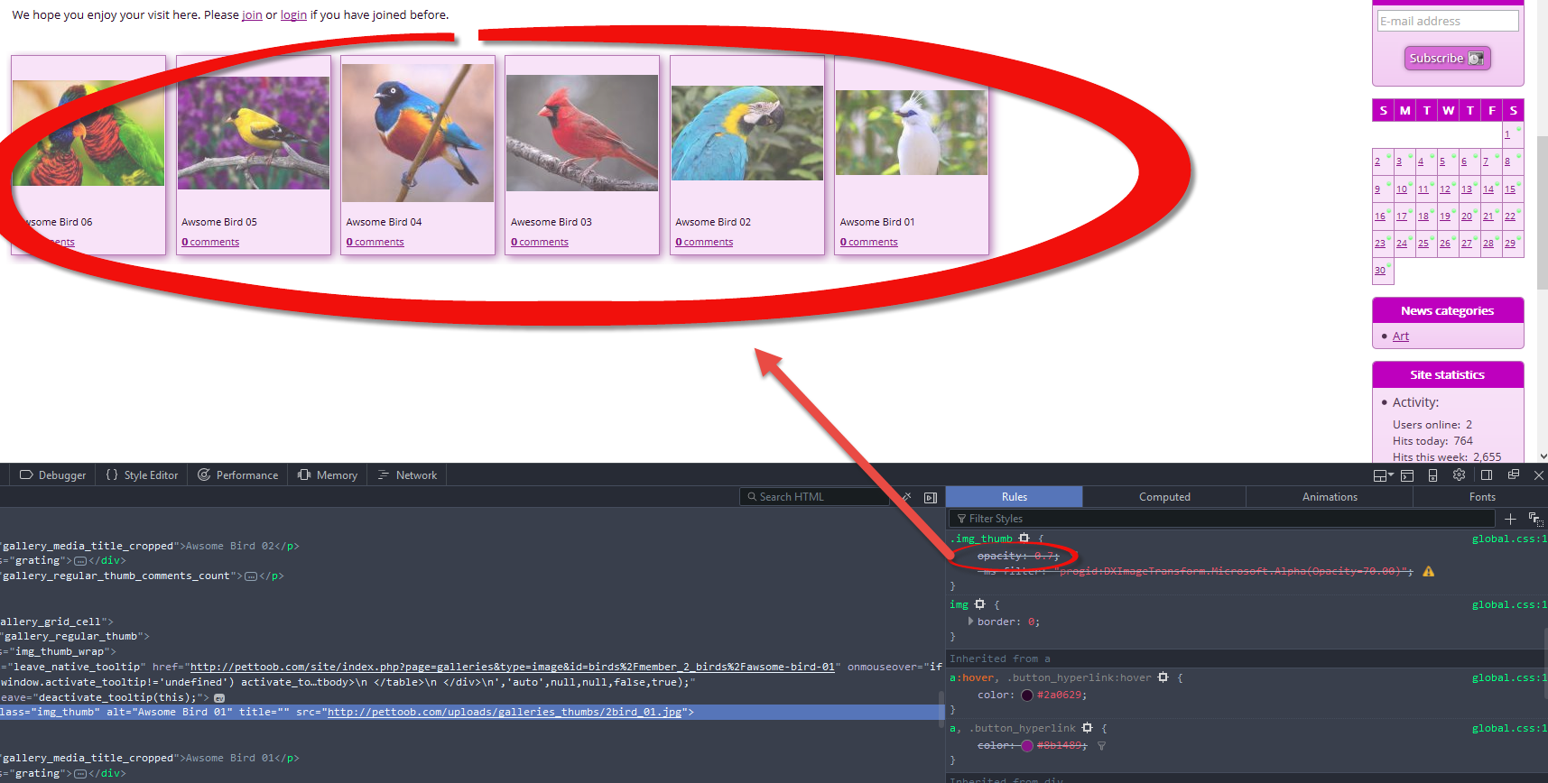Image resolution: width=1548 pixels, height=783 pixels.
Task: Toggle selector highlighter for a:hover rule
Action: tap(1163, 677)
